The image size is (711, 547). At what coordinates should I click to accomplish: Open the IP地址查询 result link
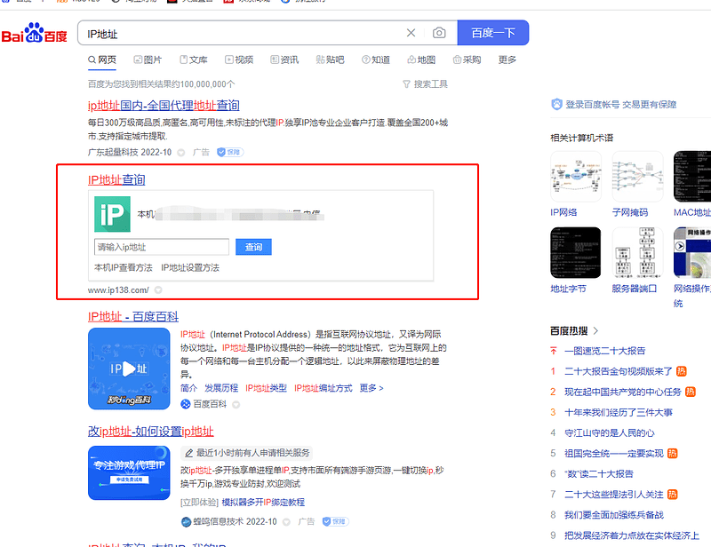[116, 180]
